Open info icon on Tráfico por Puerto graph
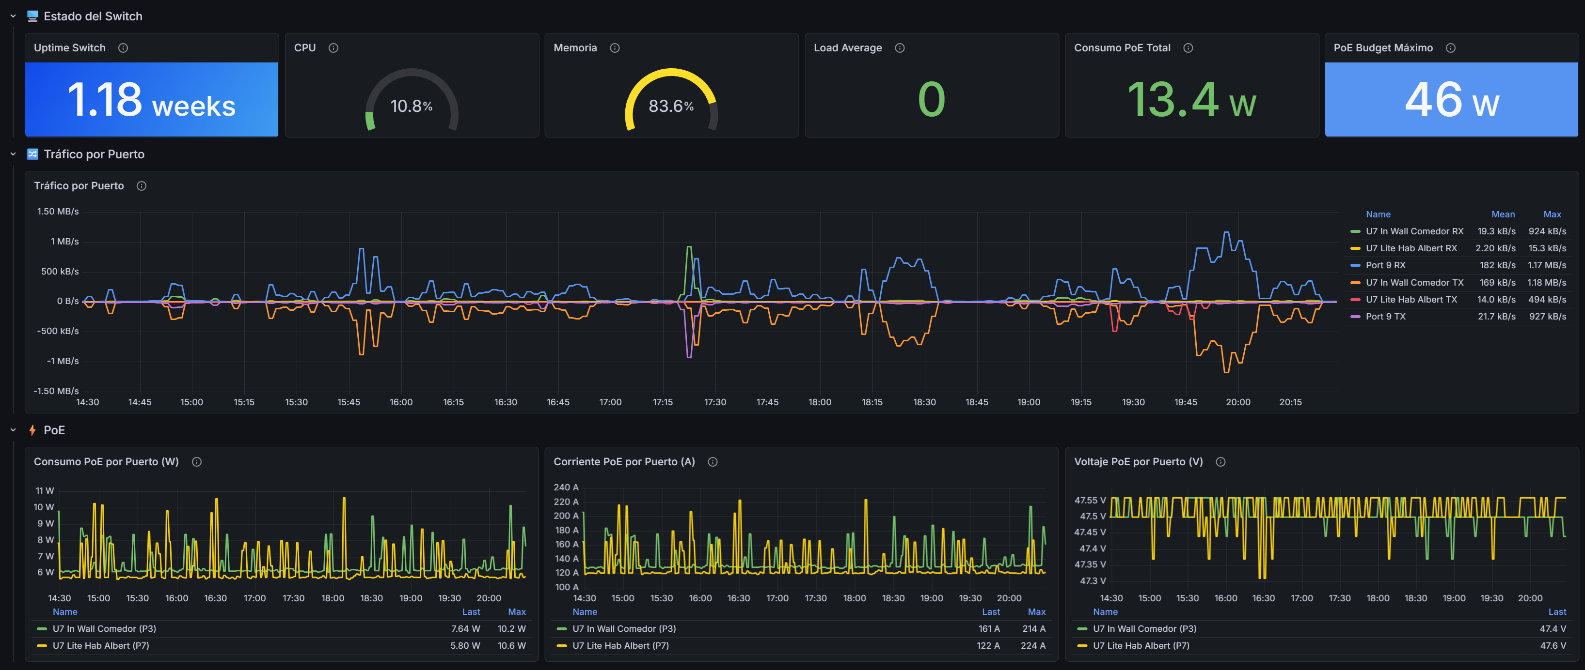The width and height of the screenshot is (1585, 670). (x=142, y=186)
